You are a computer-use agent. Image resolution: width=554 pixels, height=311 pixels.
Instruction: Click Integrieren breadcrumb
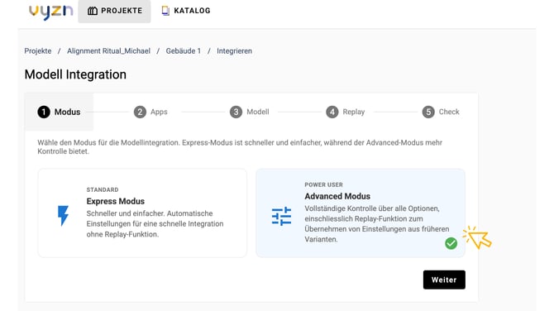[x=235, y=51]
